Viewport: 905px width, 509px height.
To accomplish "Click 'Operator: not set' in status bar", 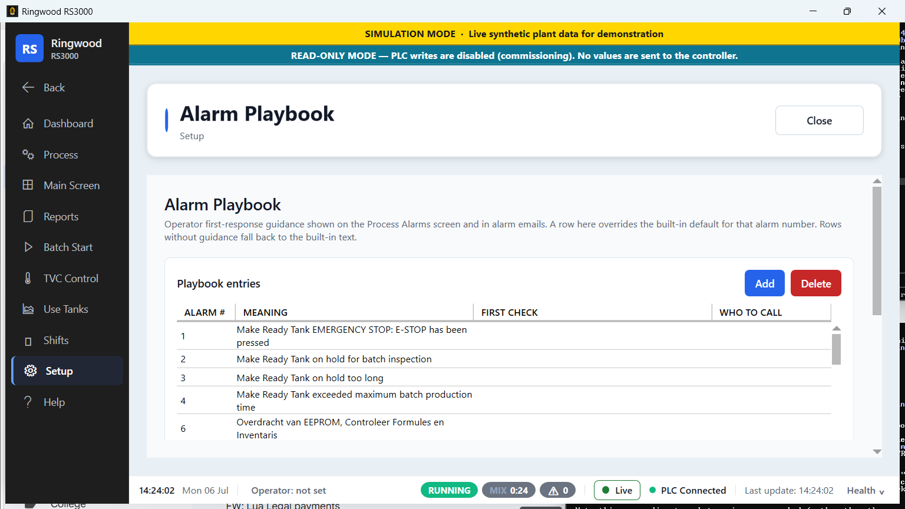I will click(288, 490).
